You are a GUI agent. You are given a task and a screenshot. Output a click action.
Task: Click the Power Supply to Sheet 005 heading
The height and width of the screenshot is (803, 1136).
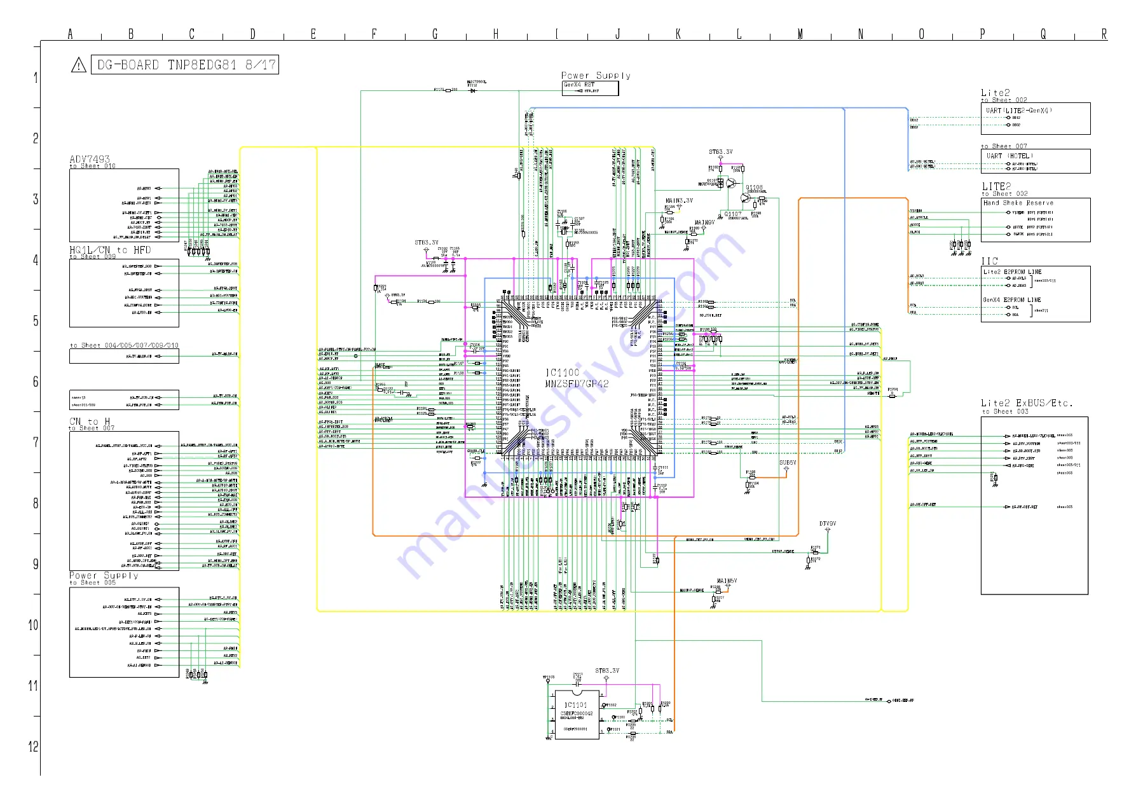point(104,578)
